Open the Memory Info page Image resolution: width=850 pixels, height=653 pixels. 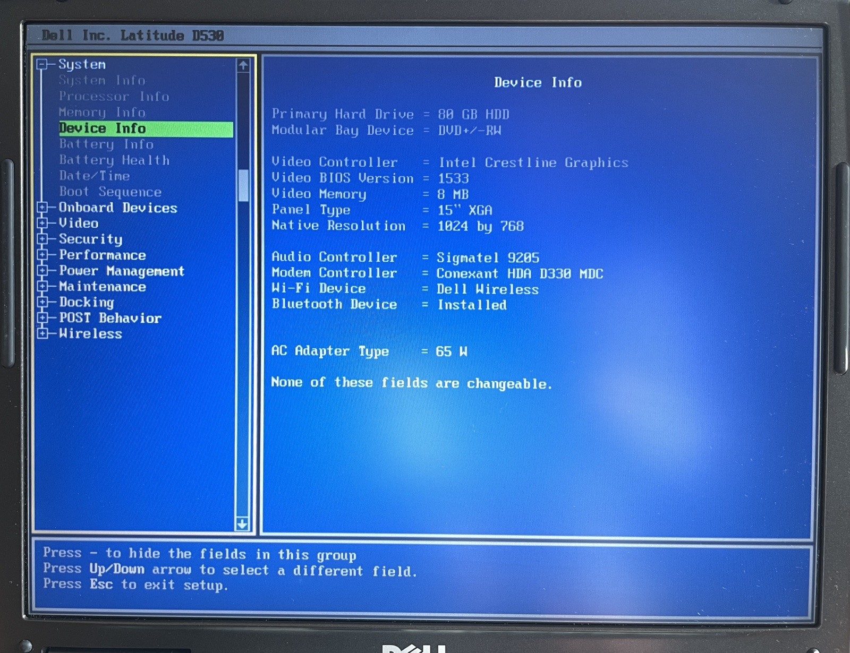tap(101, 113)
